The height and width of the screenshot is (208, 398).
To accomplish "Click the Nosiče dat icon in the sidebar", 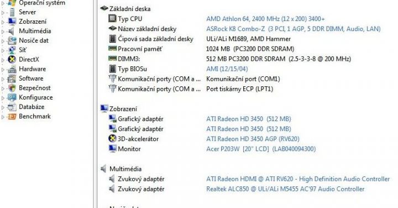I will (x=12, y=40).
